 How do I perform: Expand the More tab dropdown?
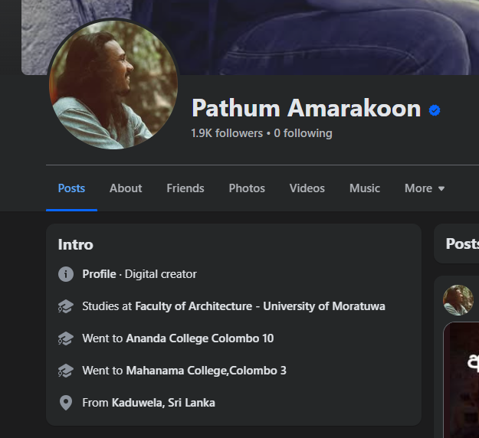425,188
